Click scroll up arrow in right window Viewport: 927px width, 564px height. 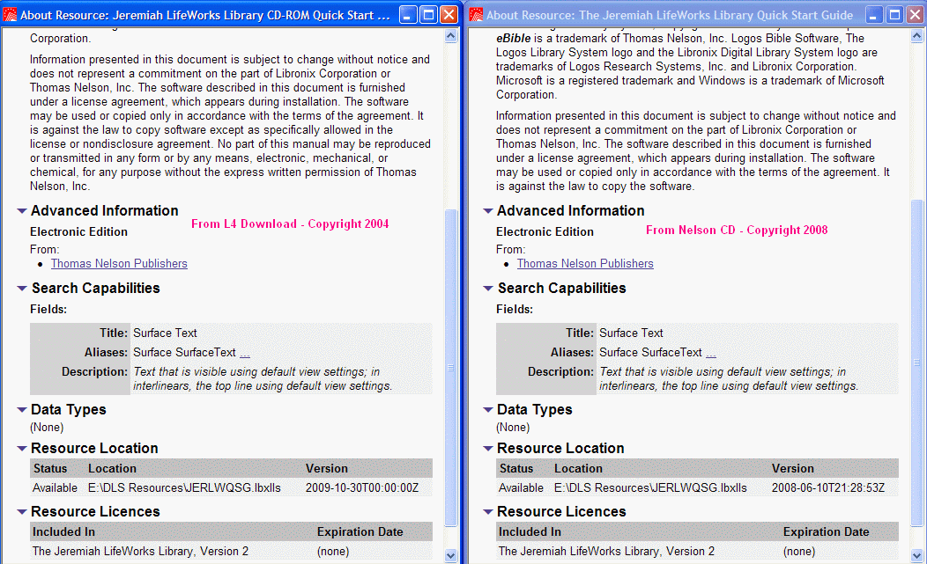(917, 36)
